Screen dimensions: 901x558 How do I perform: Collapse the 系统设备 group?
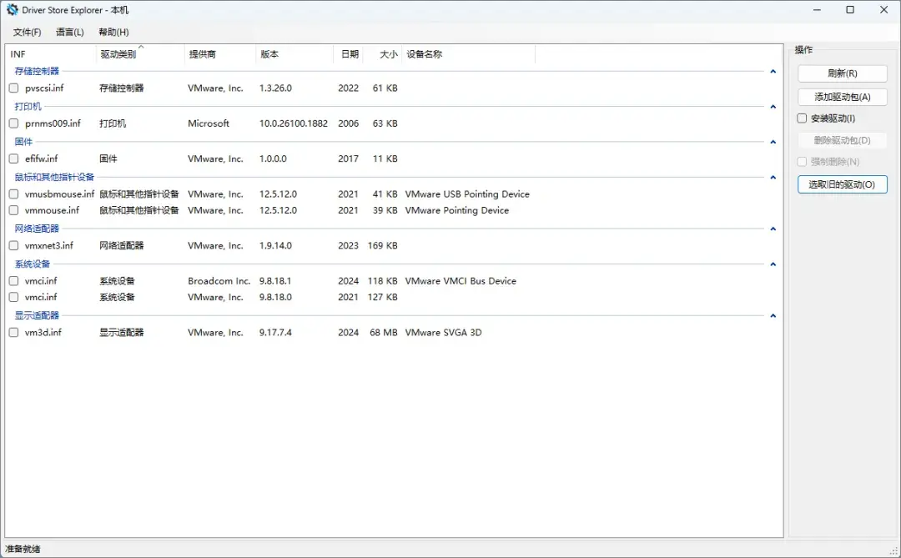pos(773,264)
